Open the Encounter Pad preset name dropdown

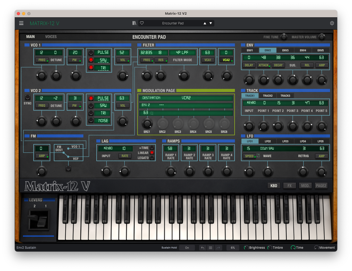(x=173, y=23)
